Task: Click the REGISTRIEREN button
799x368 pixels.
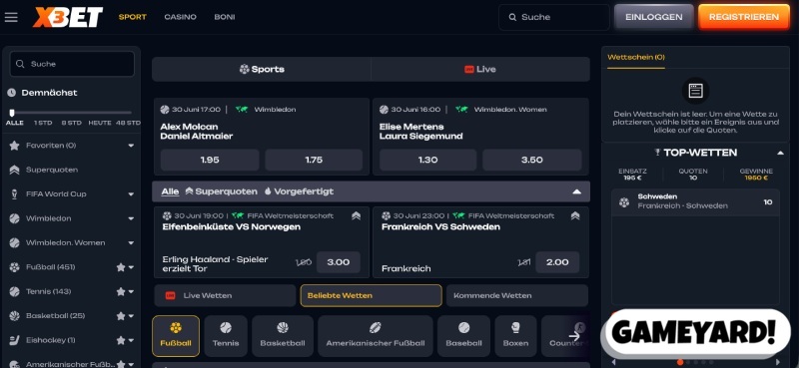Action: coord(744,17)
